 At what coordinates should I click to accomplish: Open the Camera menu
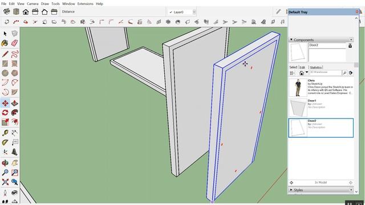[x=33, y=4]
